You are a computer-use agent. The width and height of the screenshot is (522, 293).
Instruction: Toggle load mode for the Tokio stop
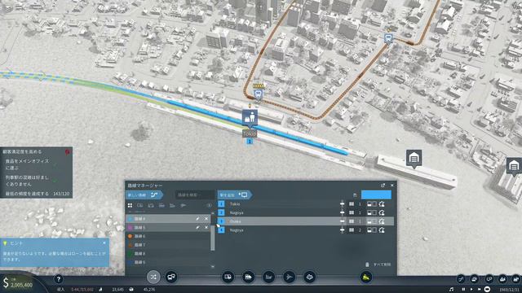pyautogui.click(x=372, y=204)
